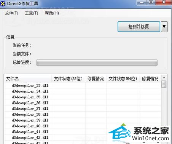Select row d3dcompiler_35.dll
Screen dimensions: 172x144
coord(83,97)
